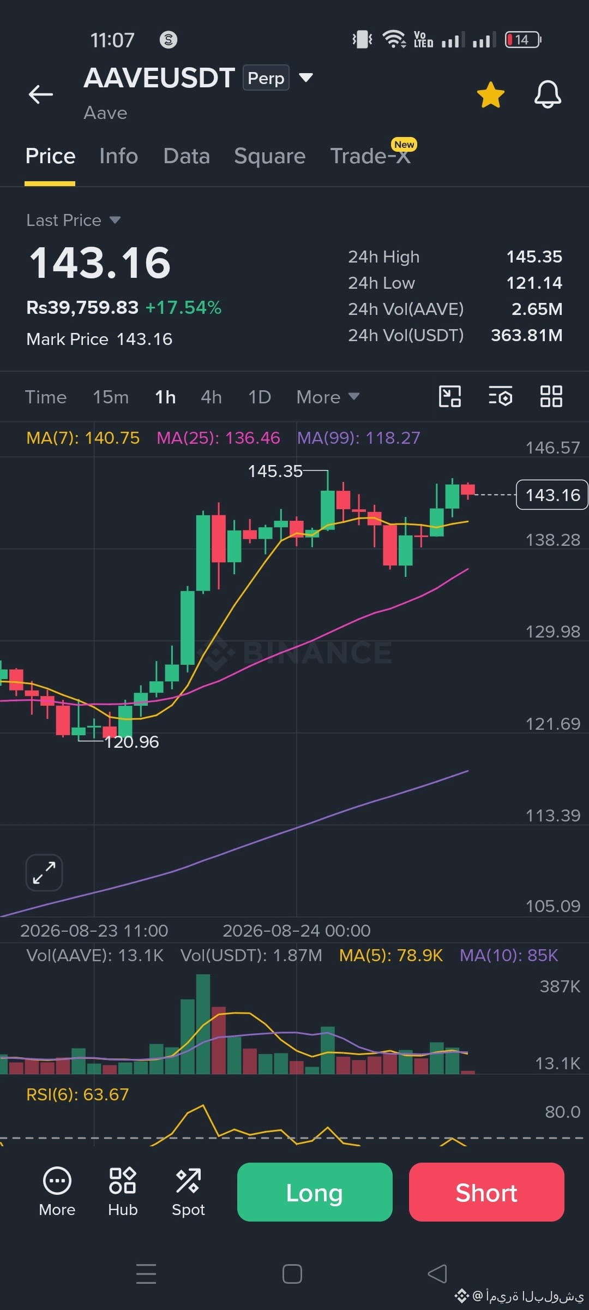
Task: Tap the back arrow icon
Action: tap(40, 94)
